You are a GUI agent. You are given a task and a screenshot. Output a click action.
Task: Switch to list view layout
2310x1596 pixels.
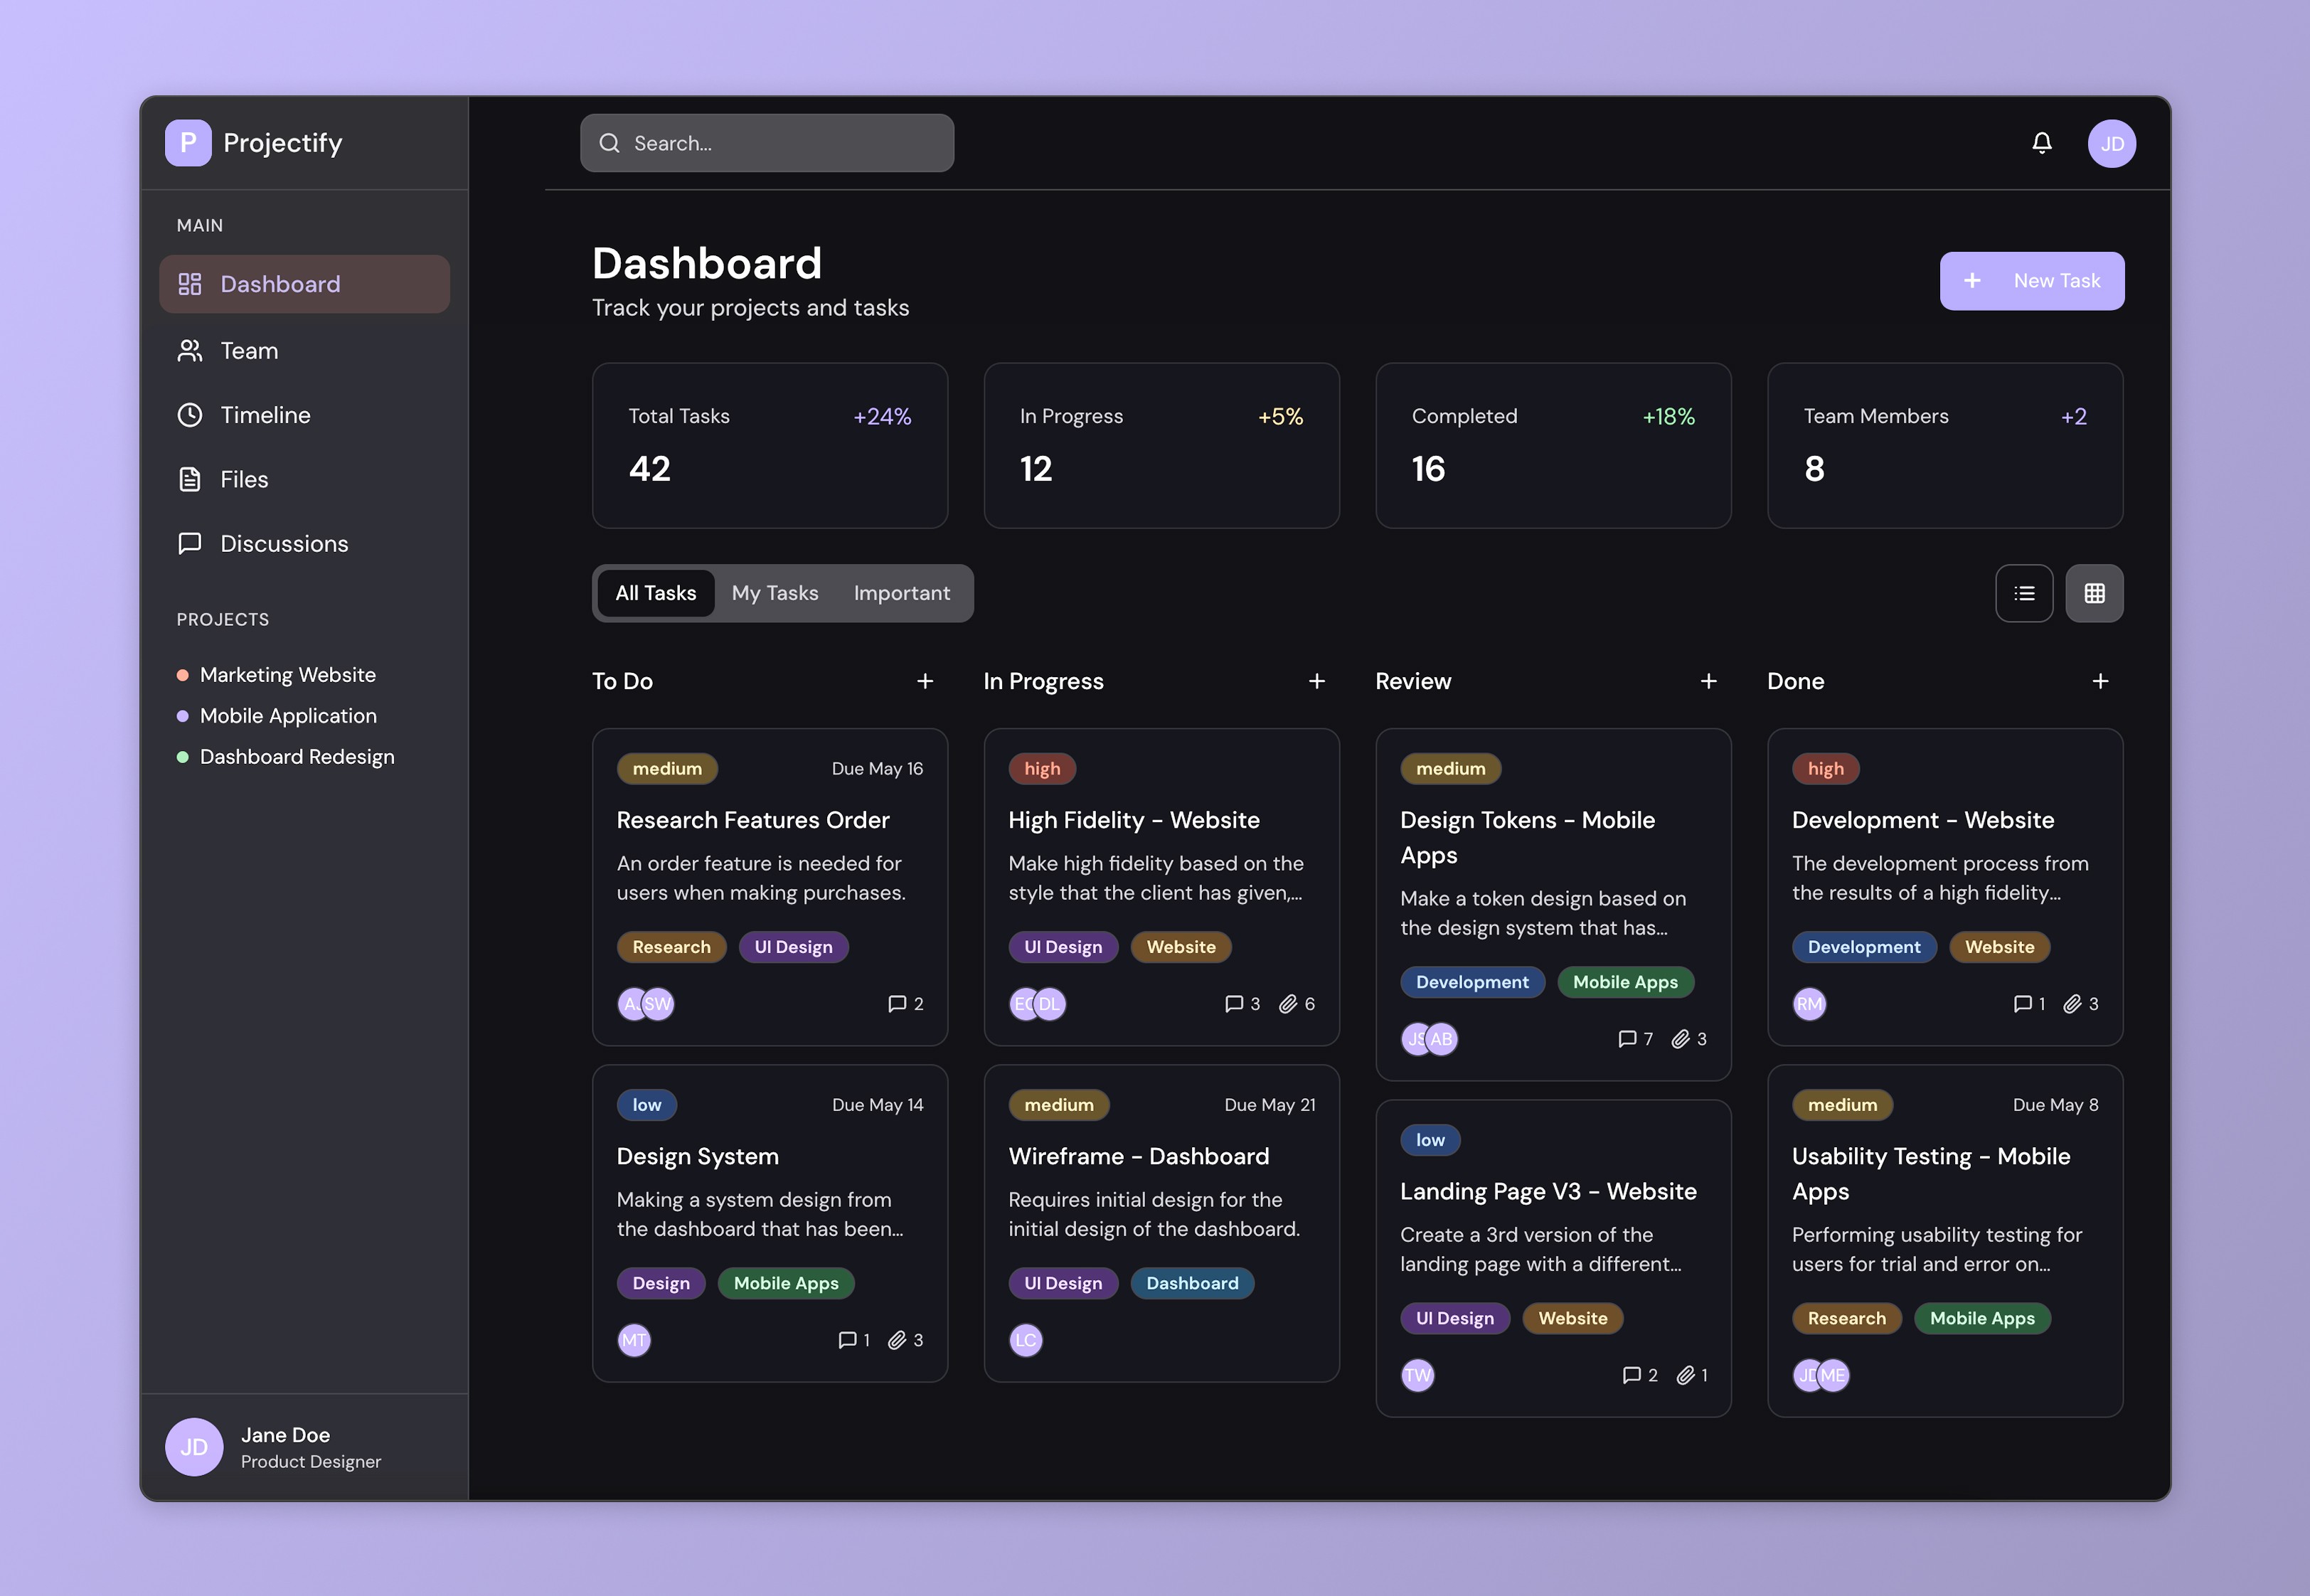(2024, 593)
